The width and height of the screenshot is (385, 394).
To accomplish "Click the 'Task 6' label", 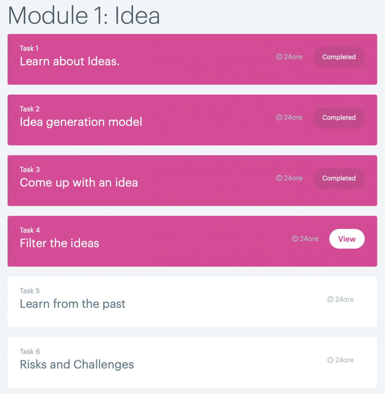I will pyautogui.click(x=30, y=351).
